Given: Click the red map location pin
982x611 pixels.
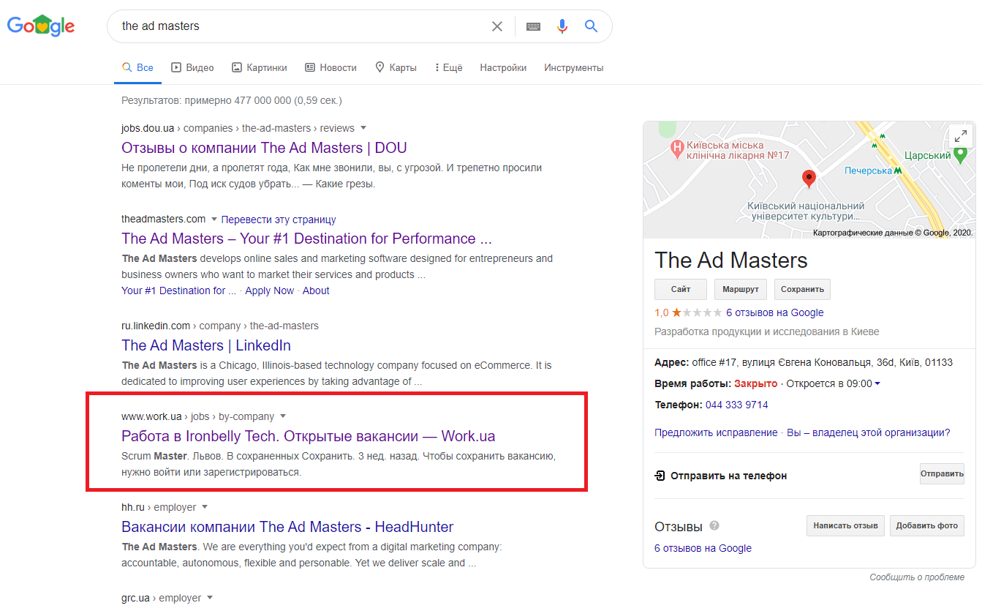Looking at the screenshot, I should pos(809,178).
